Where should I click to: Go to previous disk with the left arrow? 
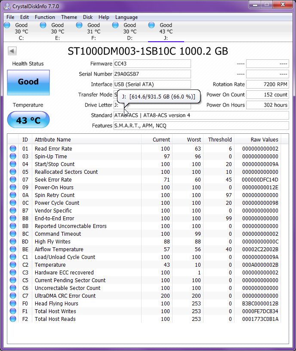[12, 51]
